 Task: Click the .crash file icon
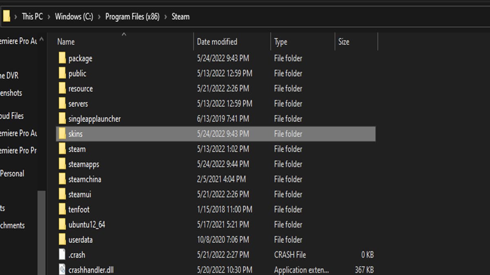pos(62,255)
